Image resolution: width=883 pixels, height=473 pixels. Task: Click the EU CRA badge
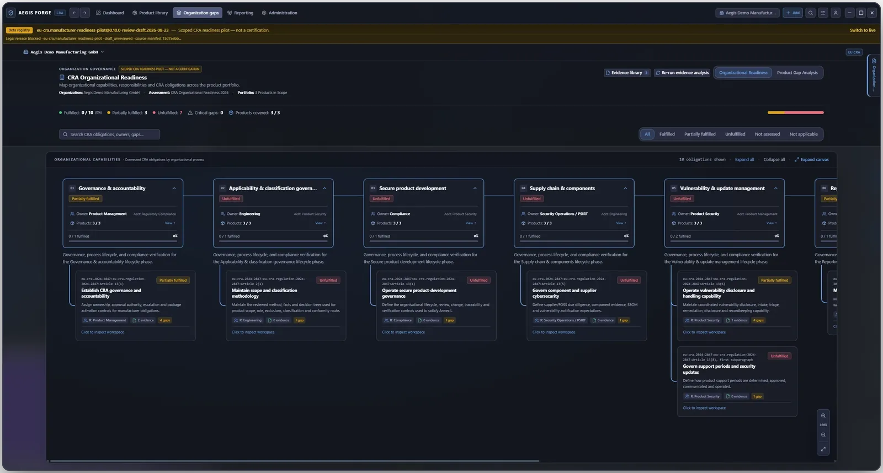(854, 52)
